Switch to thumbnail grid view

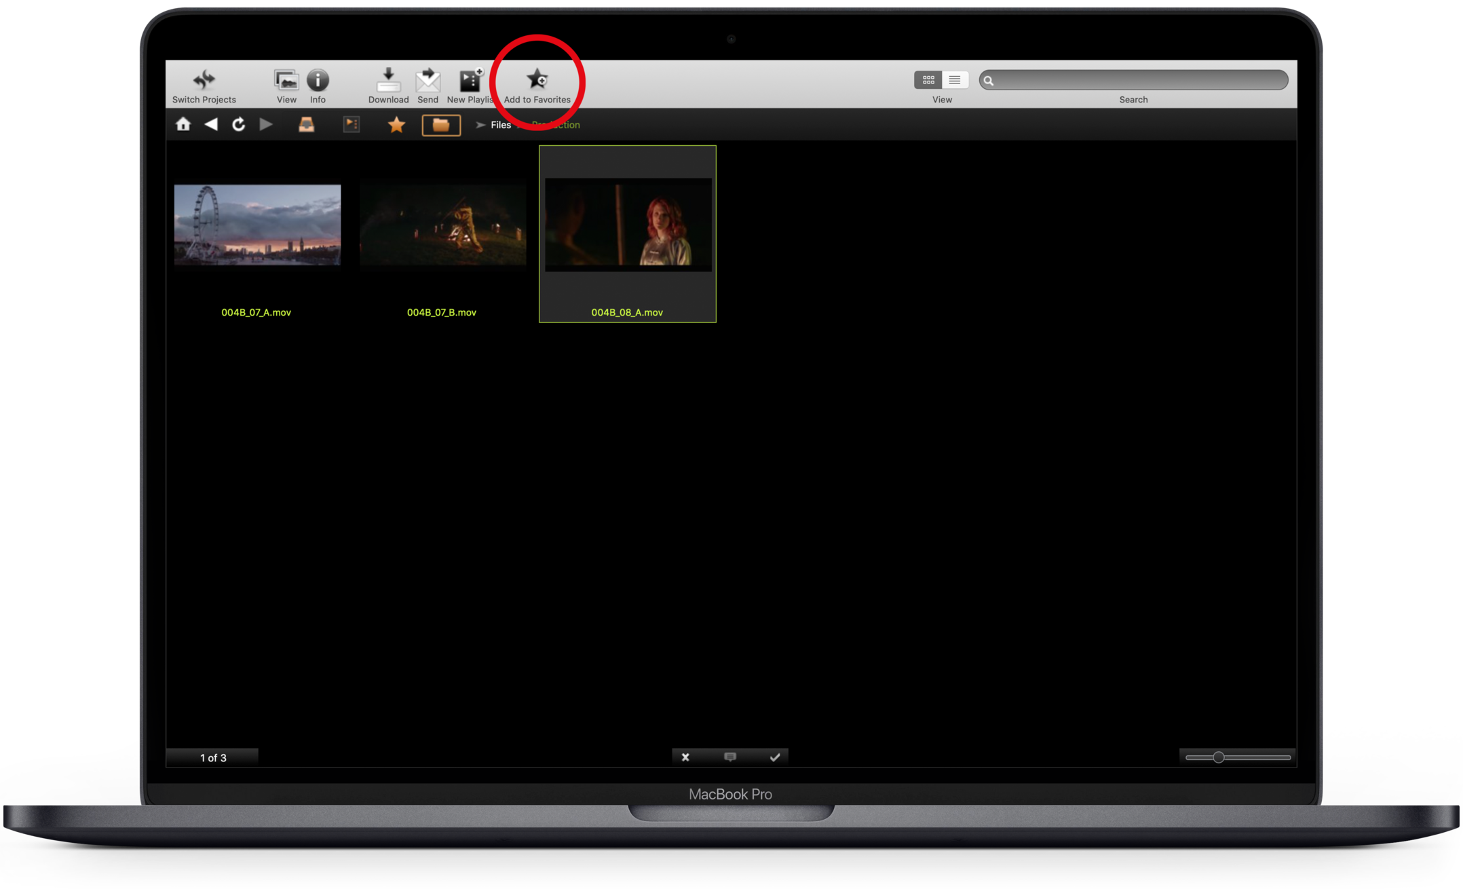point(928,80)
